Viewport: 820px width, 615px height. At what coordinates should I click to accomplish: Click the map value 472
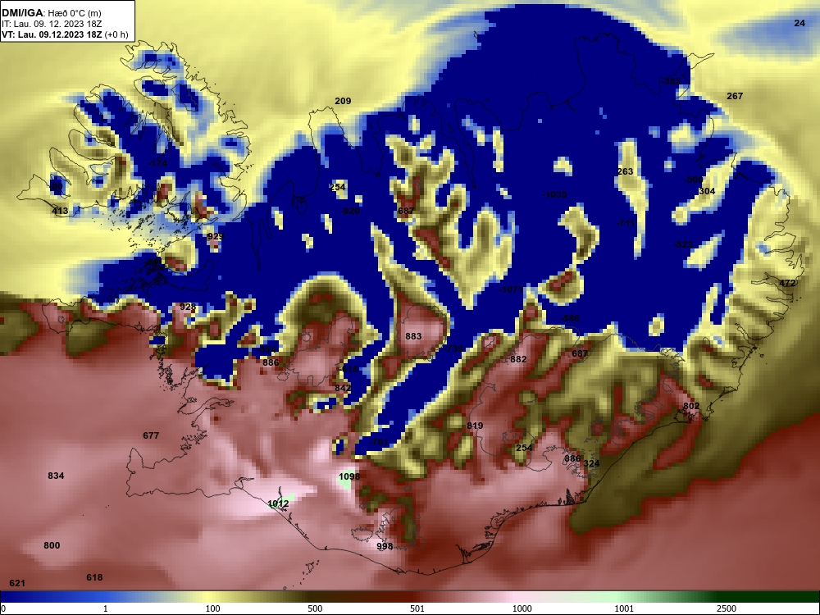pos(787,284)
